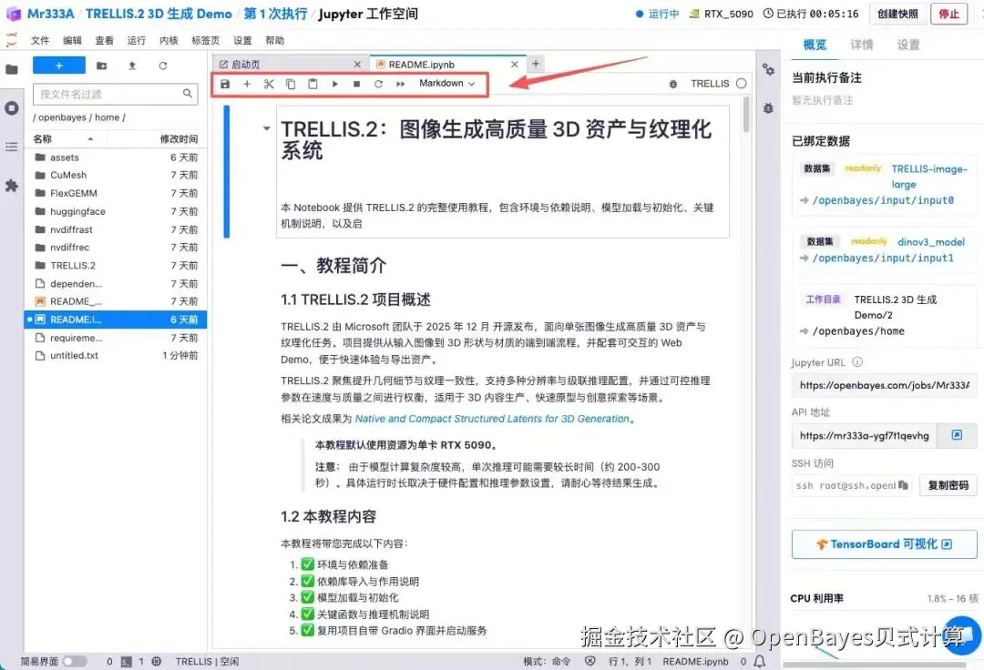Add a new tab with plus button

(x=536, y=64)
